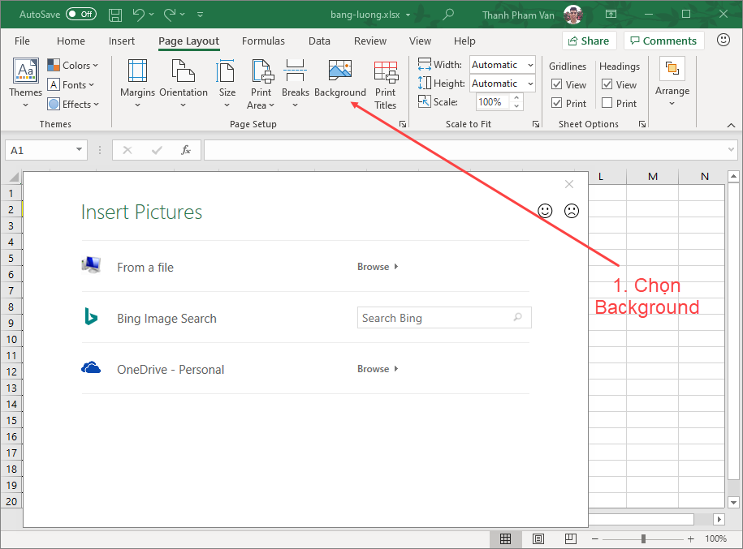Image resolution: width=743 pixels, height=549 pixels.
Task: Open the title bar search magnifier
Action: coord(447,15)
